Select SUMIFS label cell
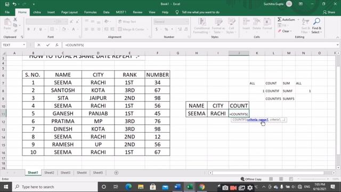 point(289,99)
